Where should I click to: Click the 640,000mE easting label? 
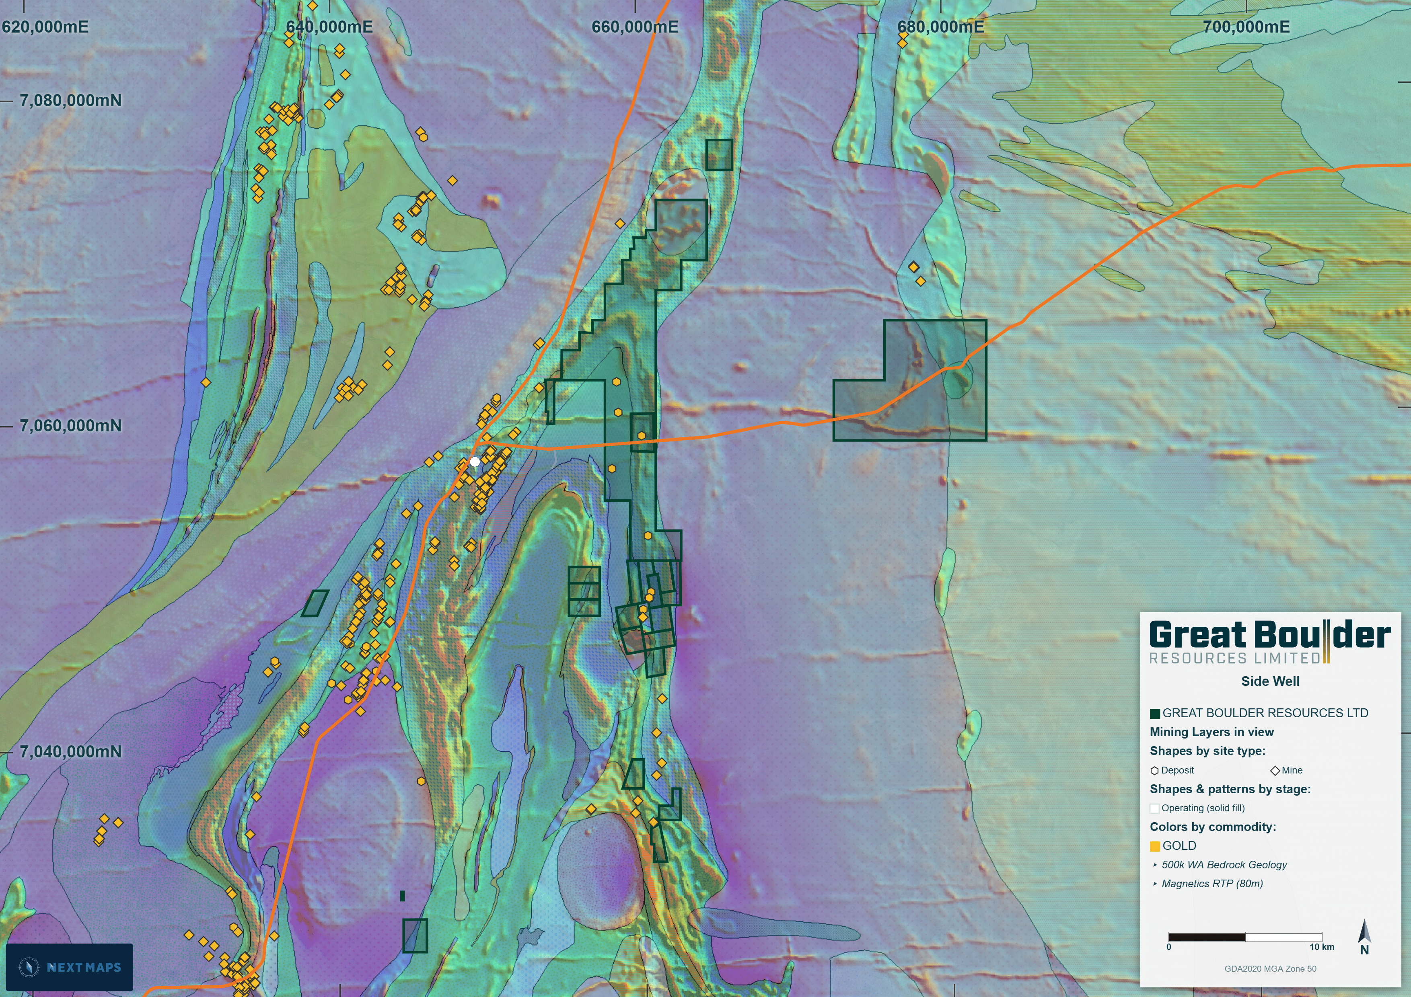click(329, 27)
